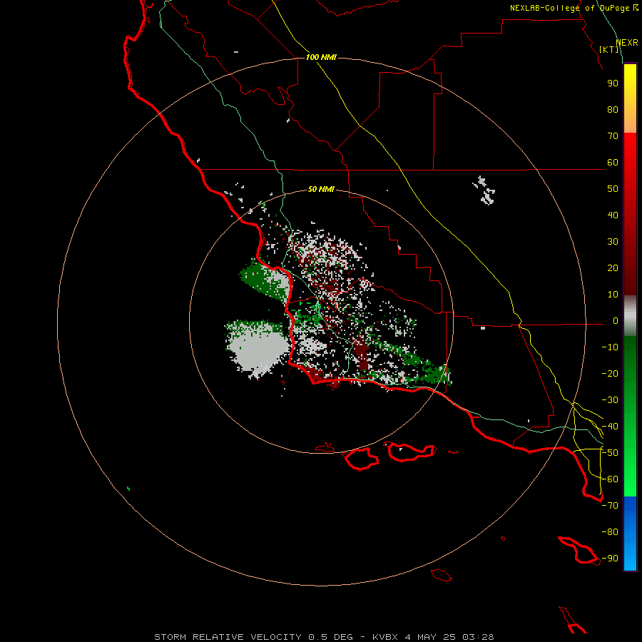
Task: Click the blue segment of color bar
Action: click(x=630, y=534)
